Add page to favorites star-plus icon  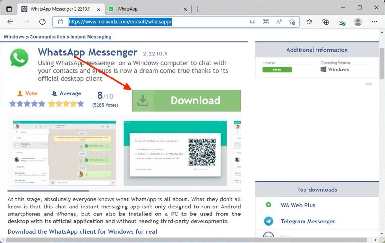(x=292, y=22)
